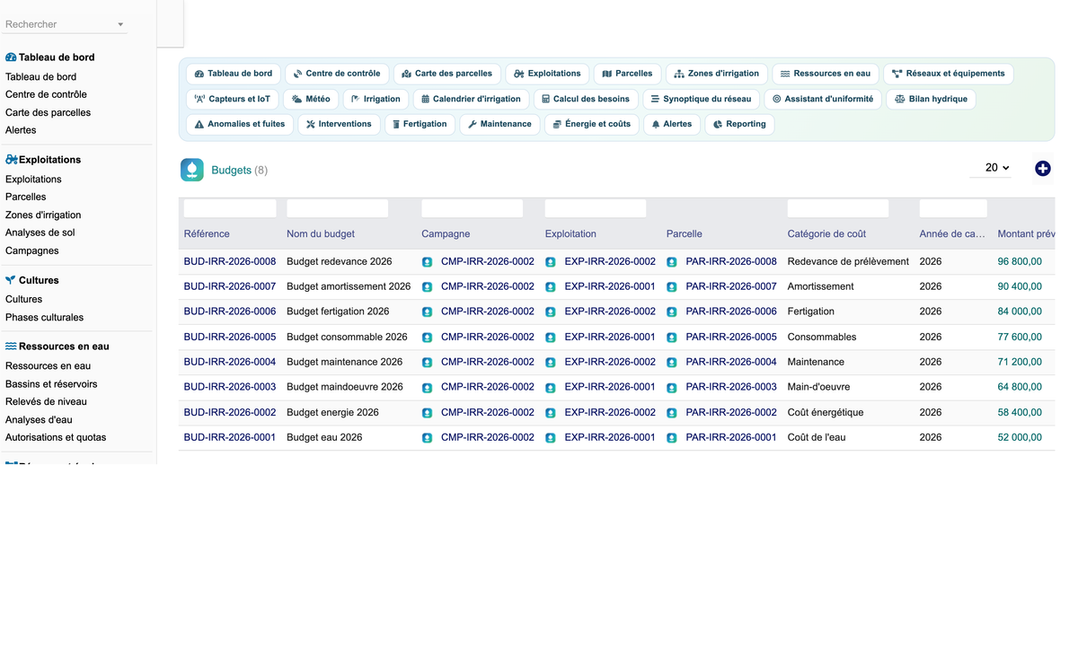Open Calcul des besoins toolbar button
This screenshot has height=667, width=1078.
coord(586,99)
